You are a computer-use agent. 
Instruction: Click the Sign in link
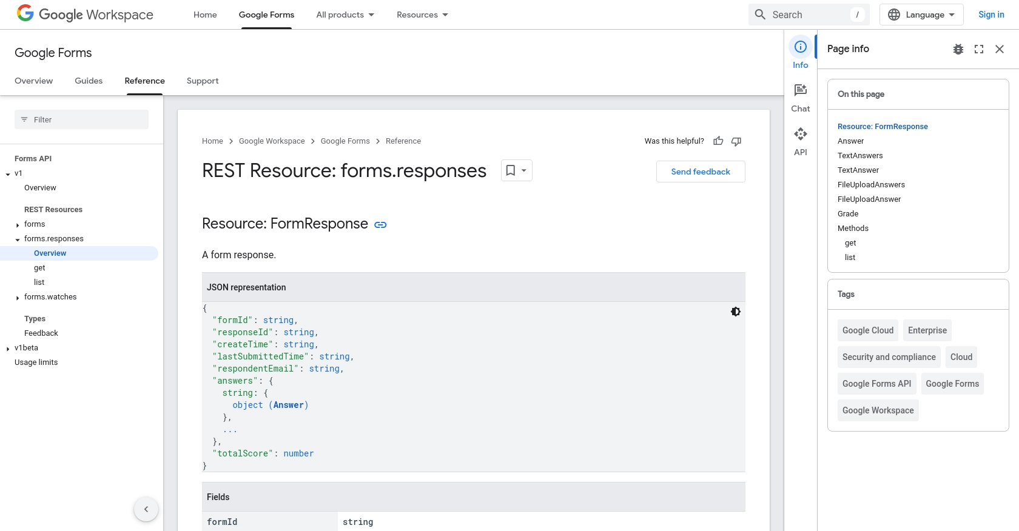tap(991, 15)
